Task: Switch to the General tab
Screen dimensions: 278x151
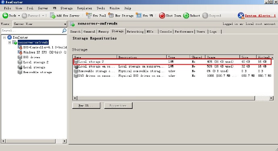Action: click(x=89, y=31)
